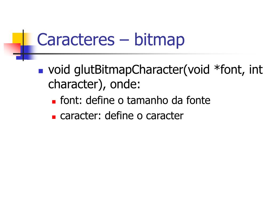Select the blue square bullet marker

[41, 71]
